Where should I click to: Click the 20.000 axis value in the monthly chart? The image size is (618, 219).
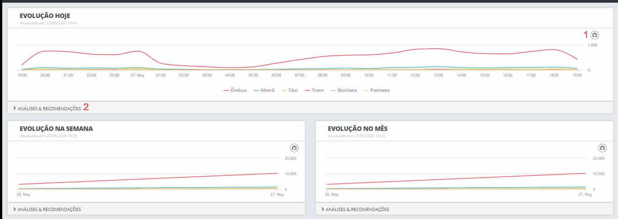(599, 158)
